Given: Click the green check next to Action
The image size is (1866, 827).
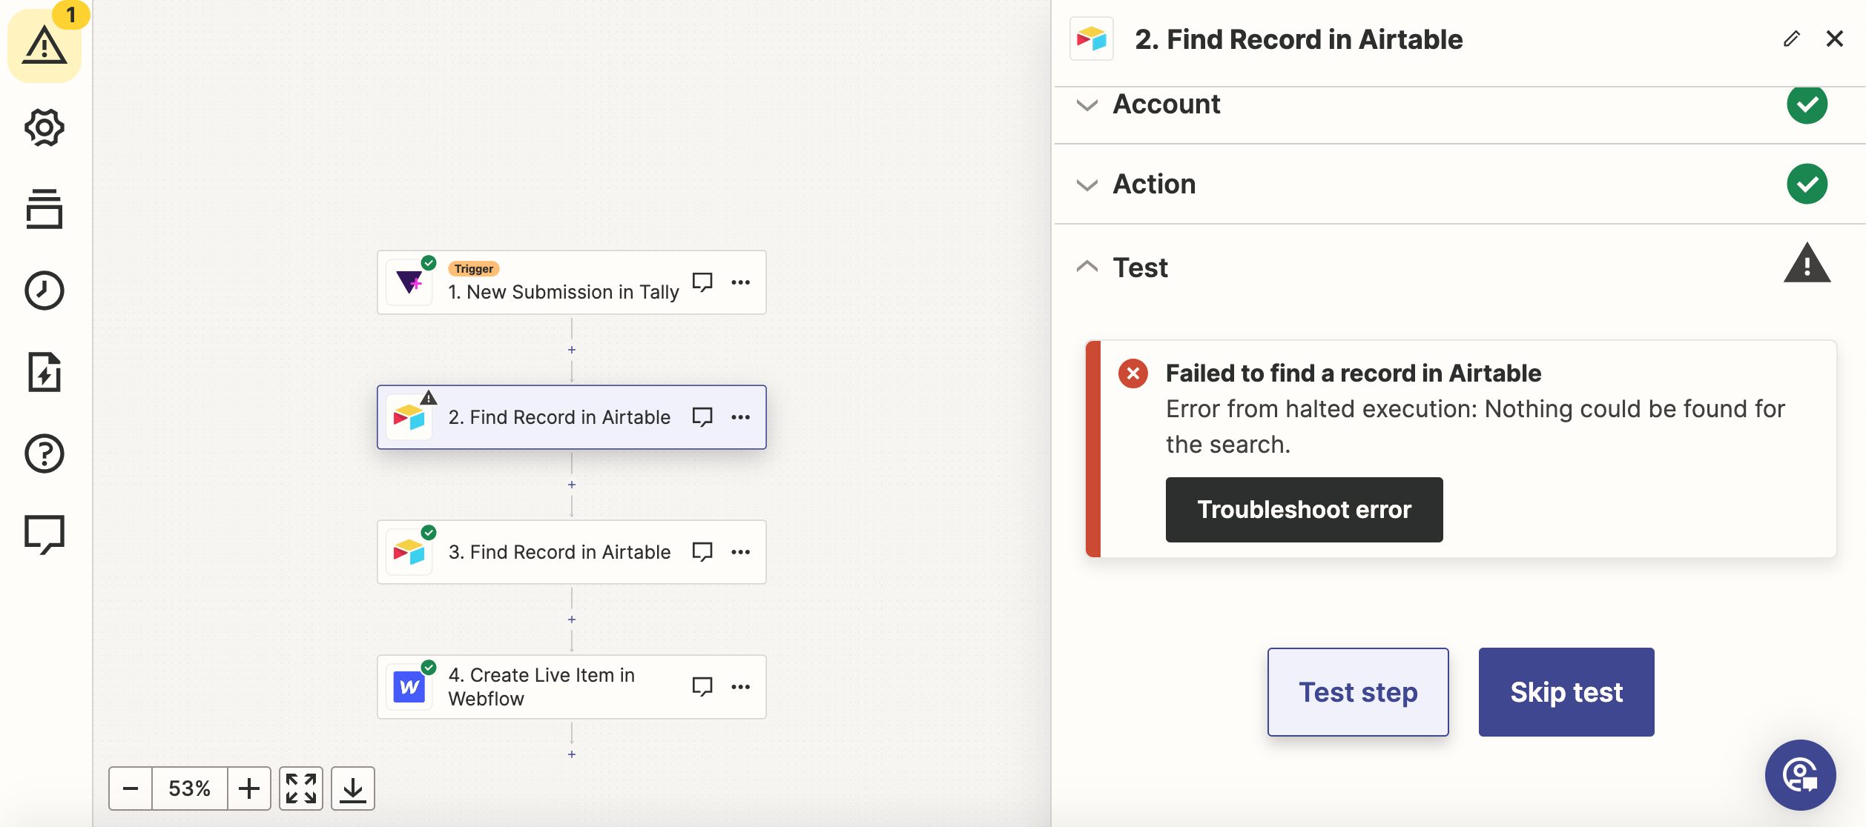Looking at the screenshot, I should (x=1807, y=184).
